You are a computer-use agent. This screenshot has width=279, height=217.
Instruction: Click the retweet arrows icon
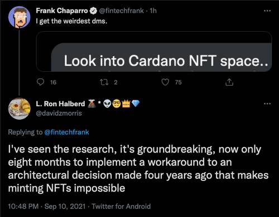pyautogui.click(x=104, y=82)
